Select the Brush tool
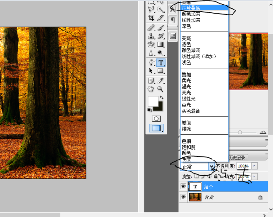This screenshot has height=217, width=273. 161,27
